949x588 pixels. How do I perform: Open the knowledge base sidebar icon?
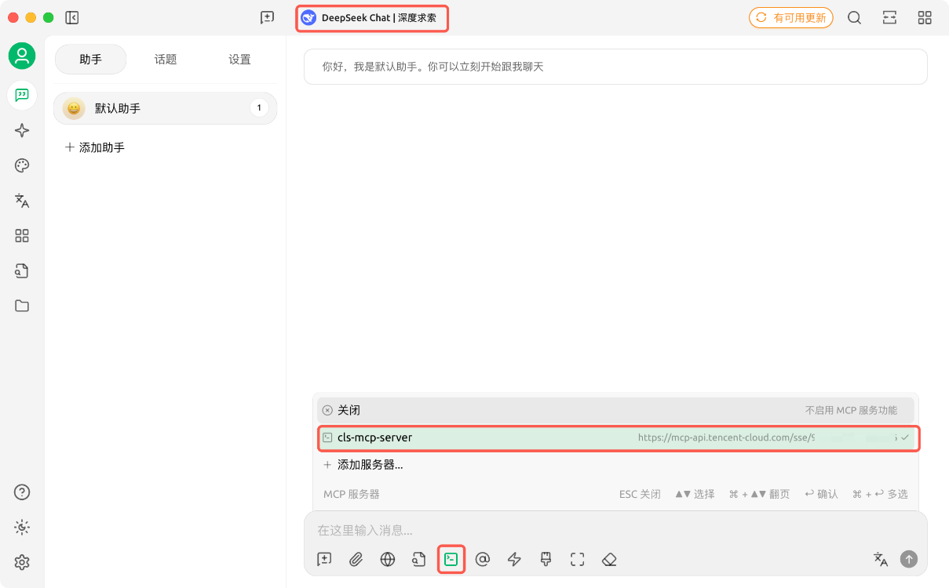coord(22,271)
